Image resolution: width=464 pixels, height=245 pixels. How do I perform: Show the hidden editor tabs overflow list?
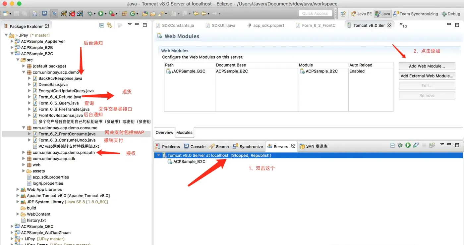tap(403, 25)
